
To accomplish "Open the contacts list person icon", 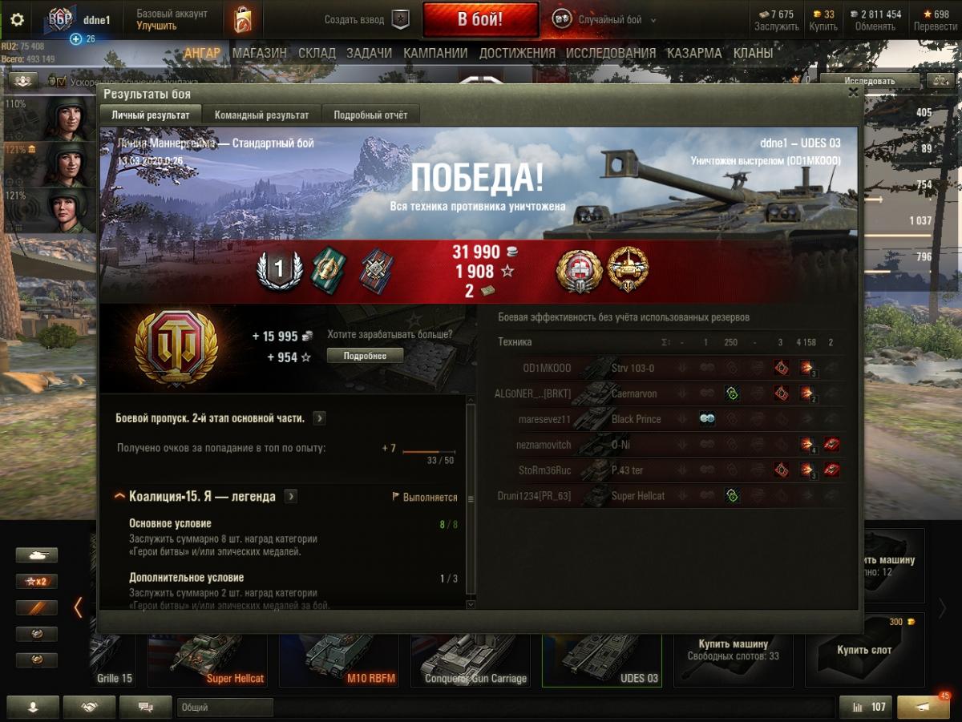I will click(x=34, y=707).
